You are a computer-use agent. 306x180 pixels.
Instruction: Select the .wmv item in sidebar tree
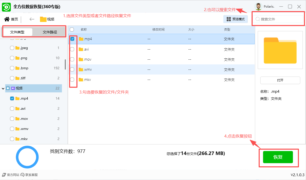pyautogui.click(x=24, y=129)
